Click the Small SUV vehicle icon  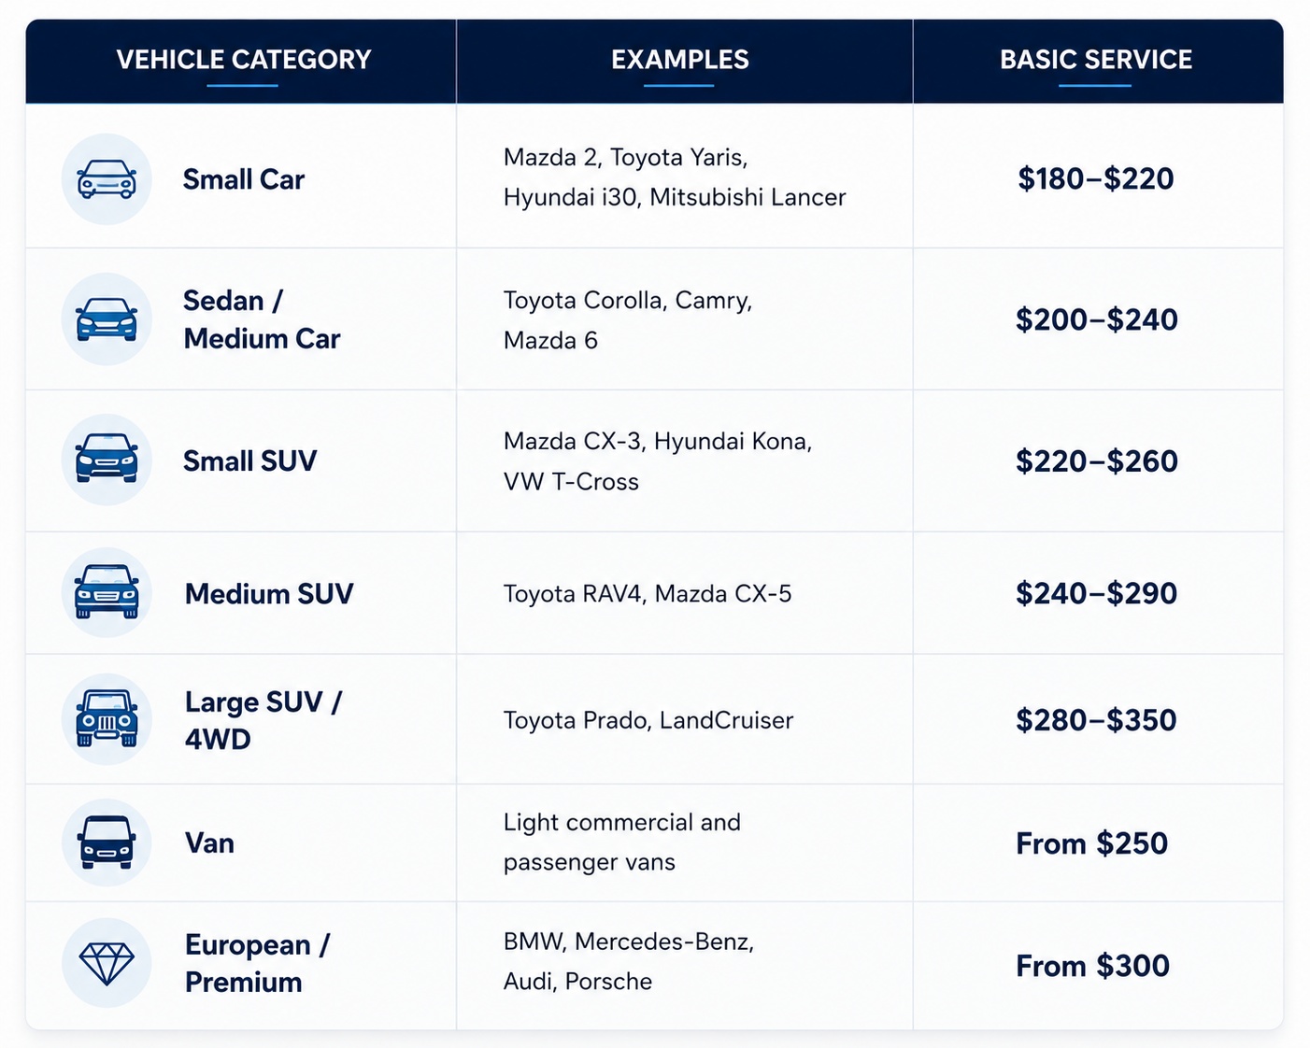click(x=107, y=460)
